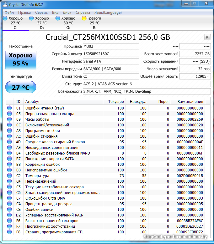Click the Raw-значения column header

(188, 102)
